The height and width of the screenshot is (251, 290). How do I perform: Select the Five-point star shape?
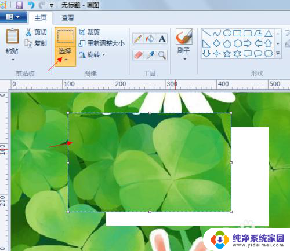[x=227, y=53]
